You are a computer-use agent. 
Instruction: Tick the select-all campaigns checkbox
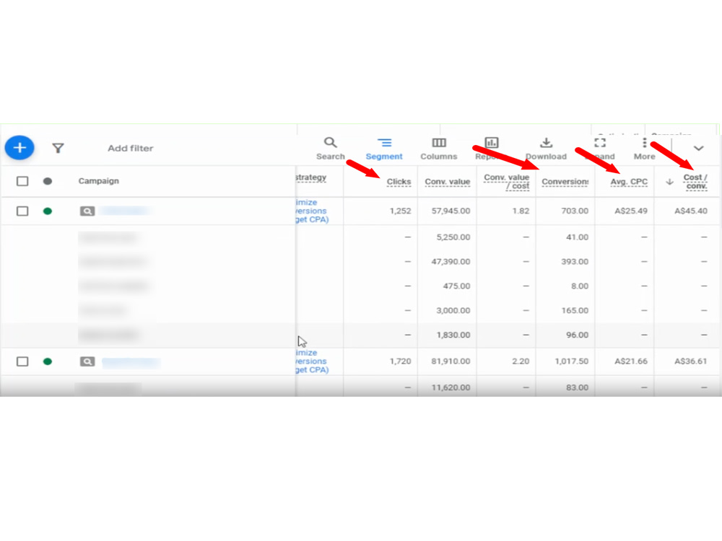pyautogui.click(x=22, y=181)
